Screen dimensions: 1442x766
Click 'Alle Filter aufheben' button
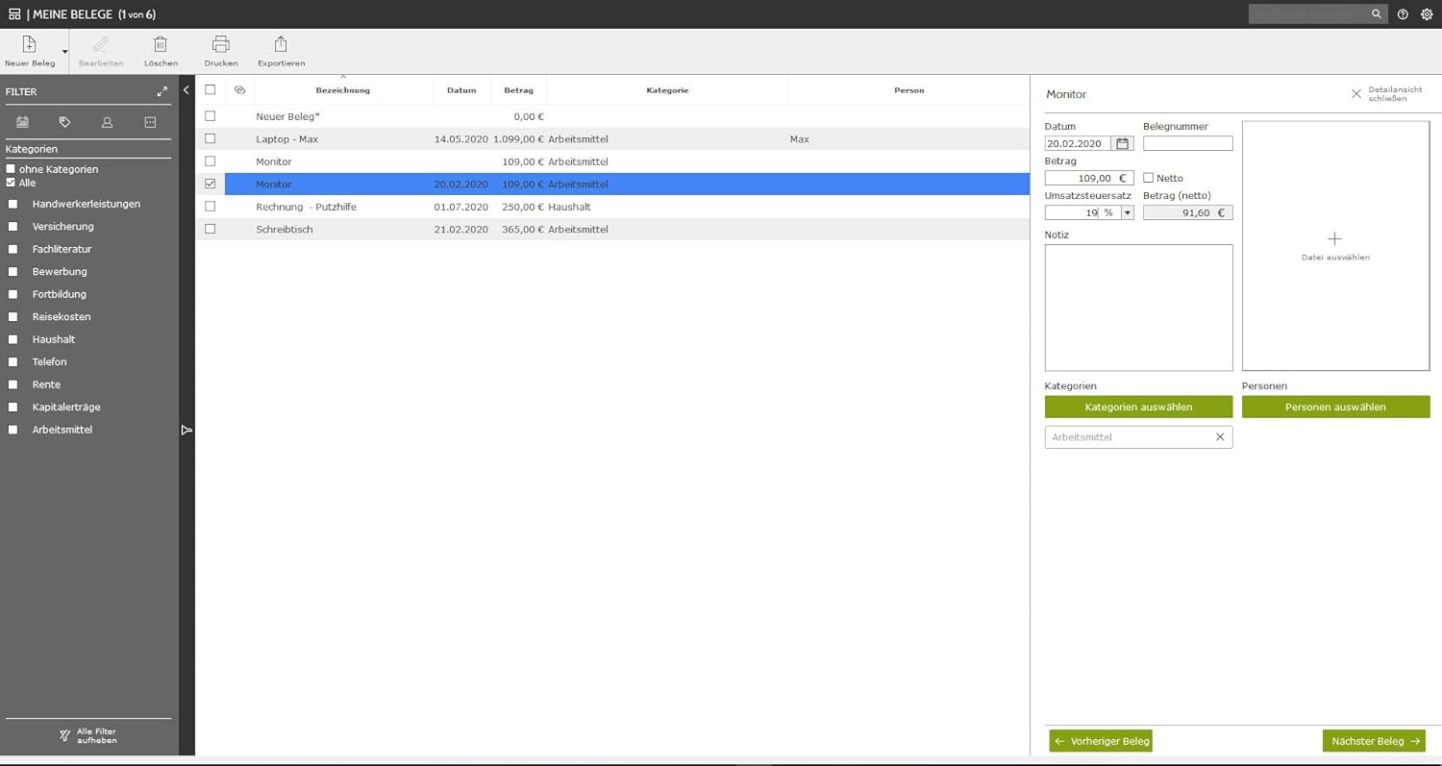pyautogui.click(x=88, y=736)
